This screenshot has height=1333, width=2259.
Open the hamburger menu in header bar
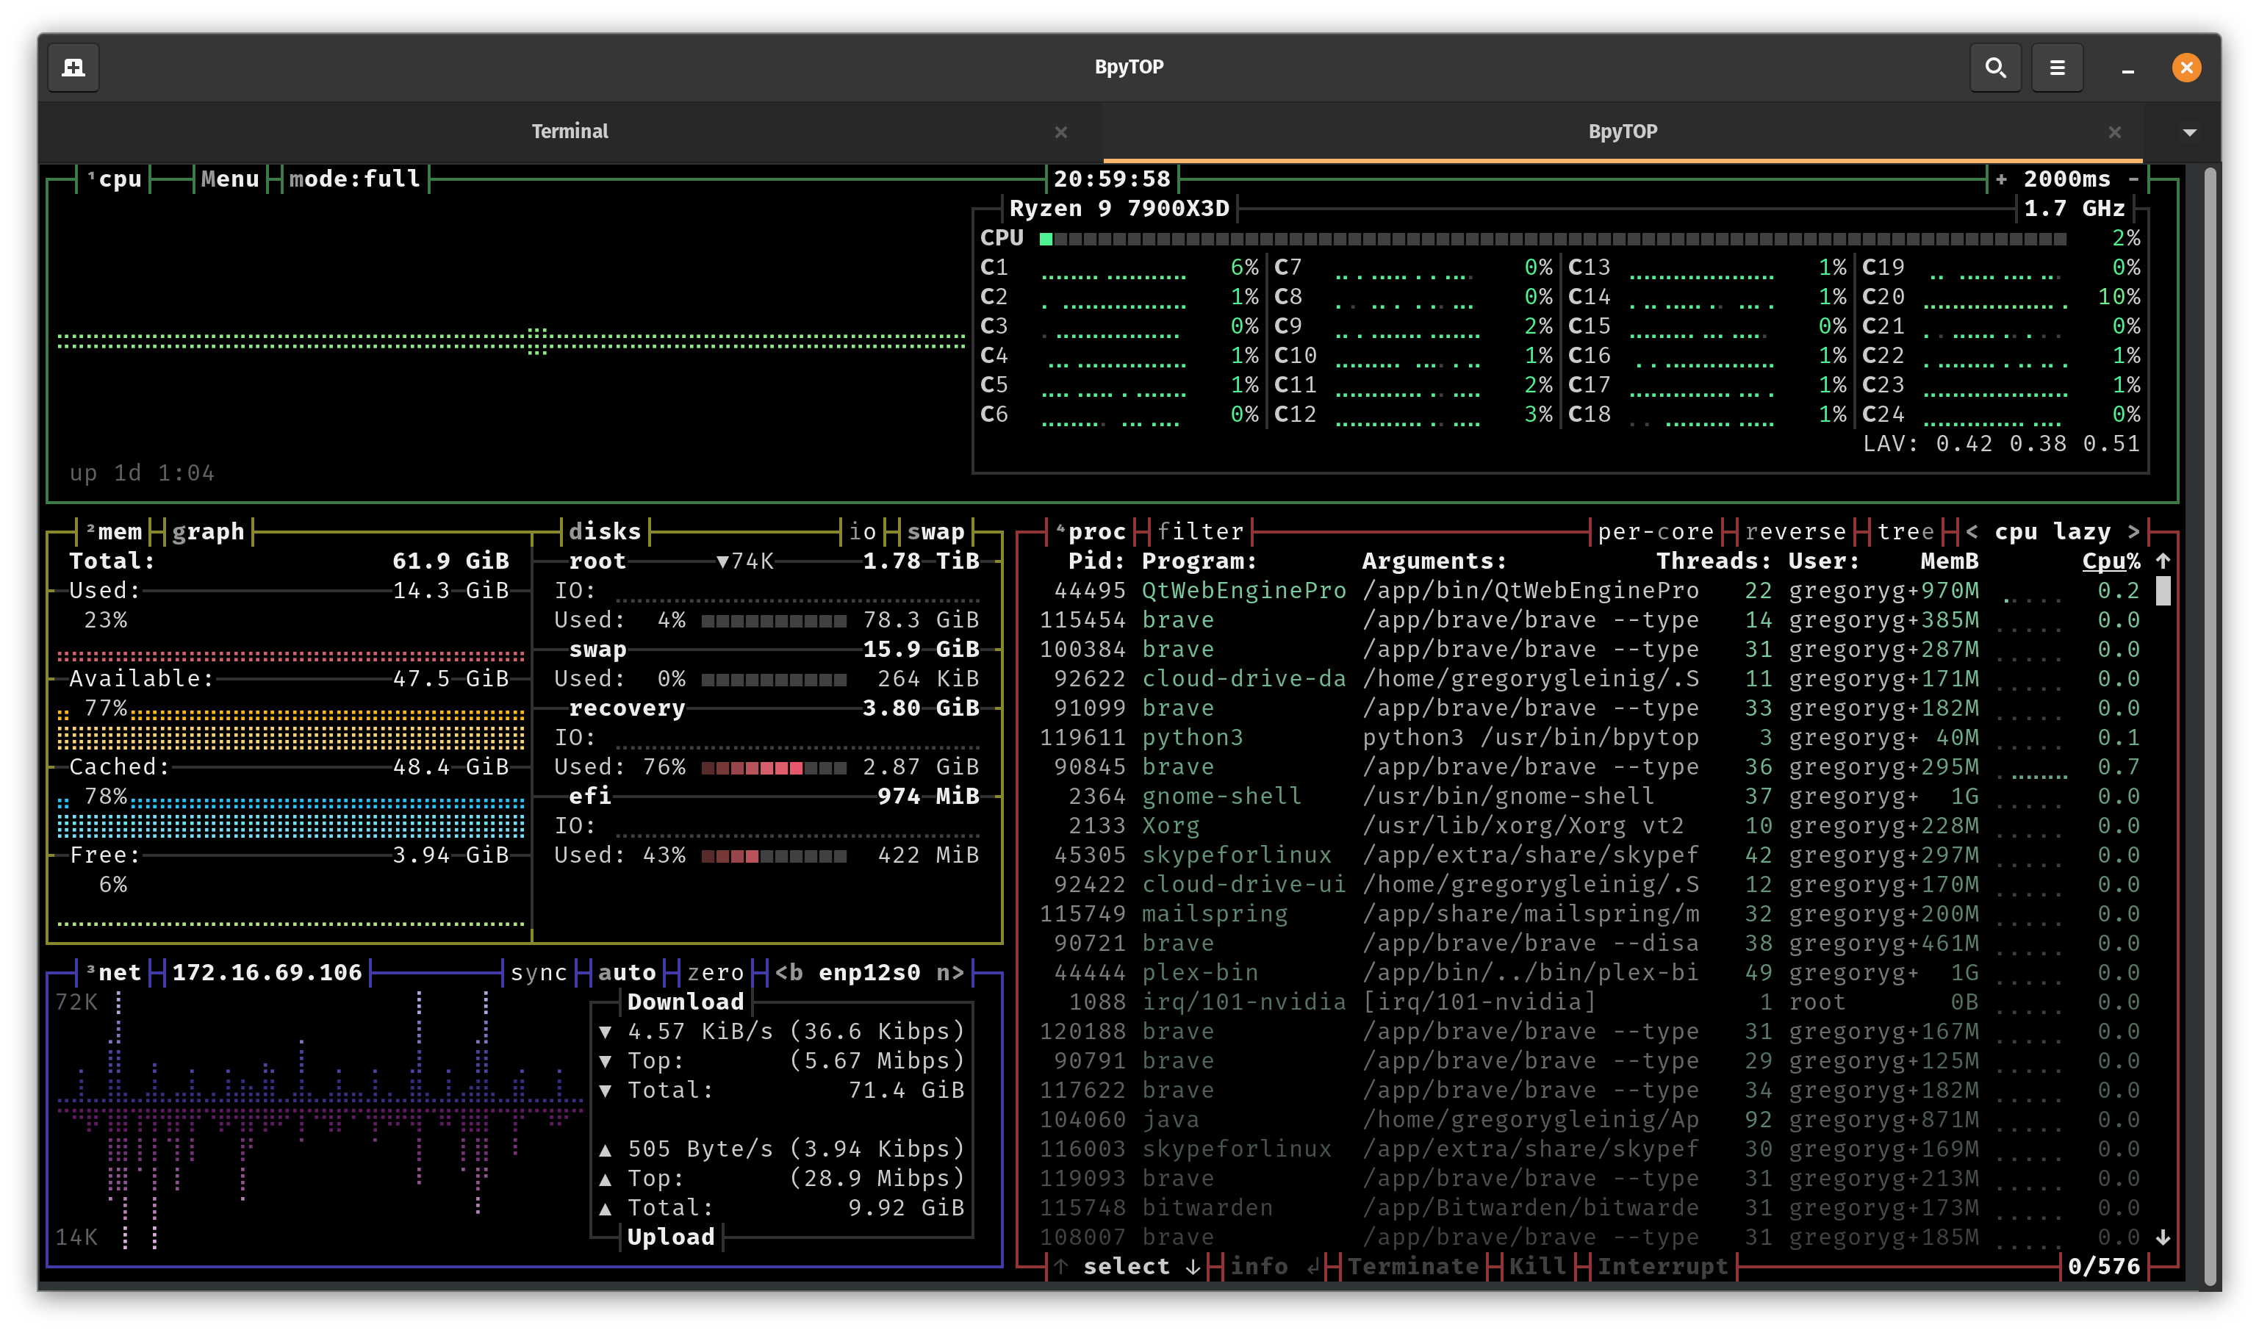pos(2057,68)
